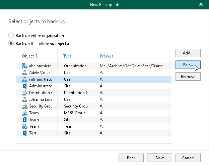Screen dimensions: 209x165
Task: Remove the selected object
Action: (188, 77)
